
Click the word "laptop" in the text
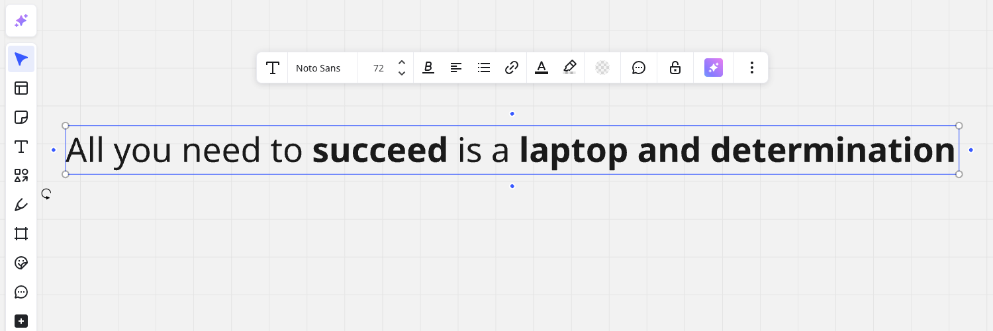(x=573, y=154)
